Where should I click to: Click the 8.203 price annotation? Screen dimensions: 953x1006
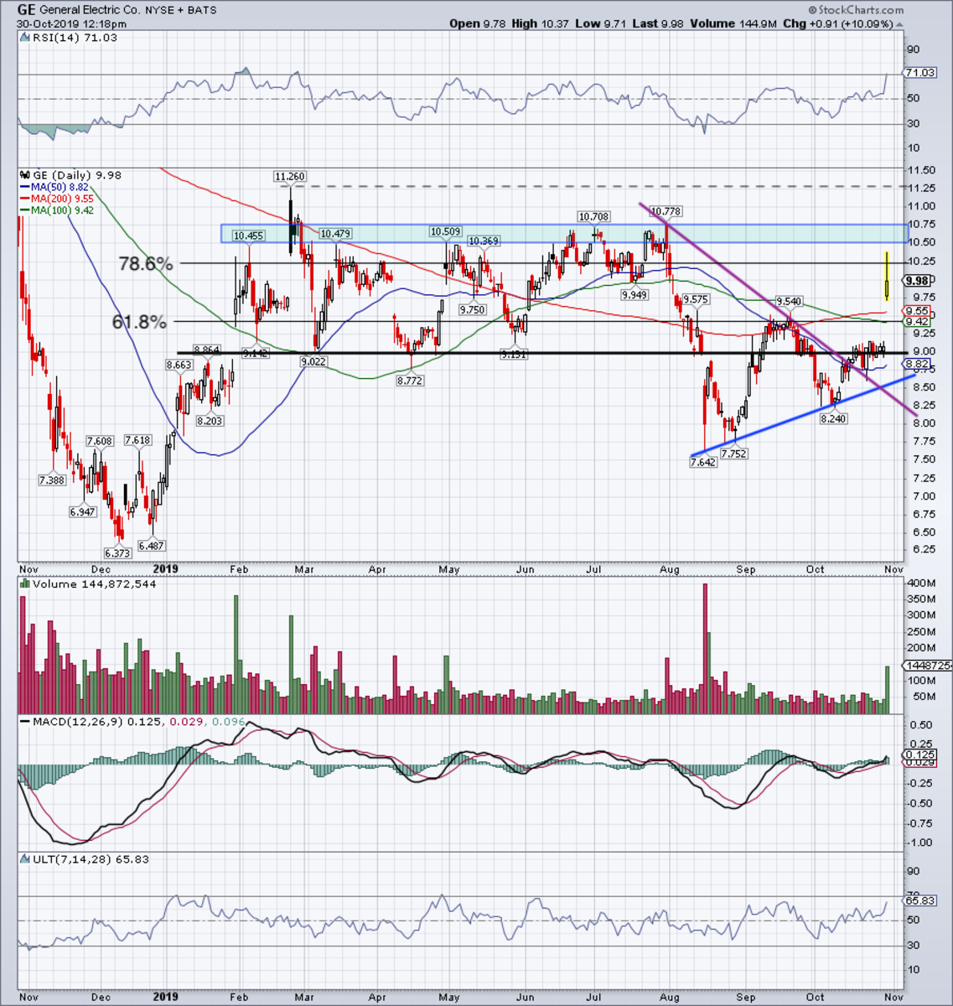coord(209,421)
